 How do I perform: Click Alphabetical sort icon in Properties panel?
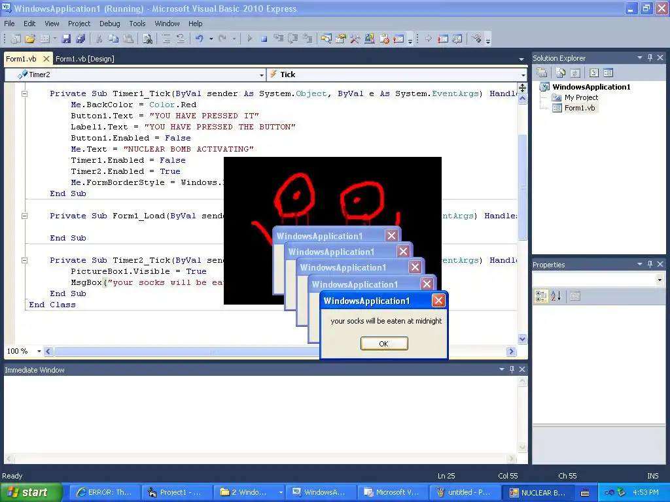click(556, 296)
